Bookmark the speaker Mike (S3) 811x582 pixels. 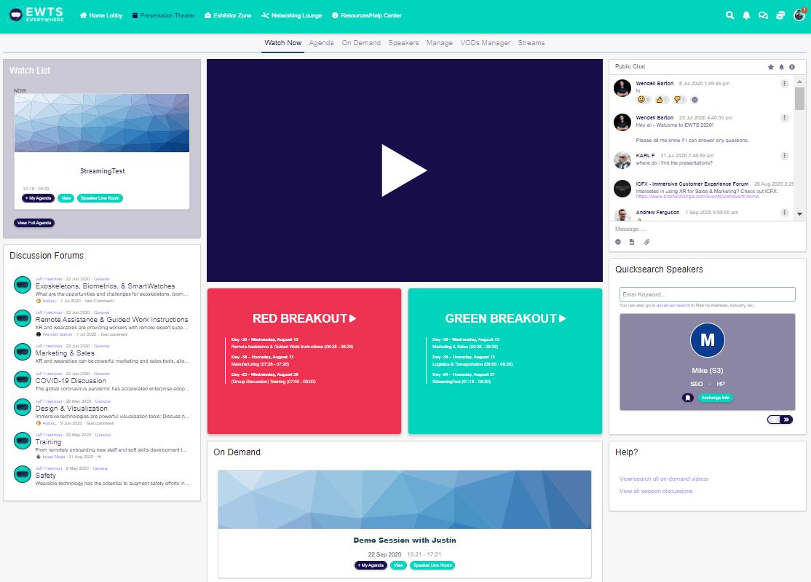[687, 398]
